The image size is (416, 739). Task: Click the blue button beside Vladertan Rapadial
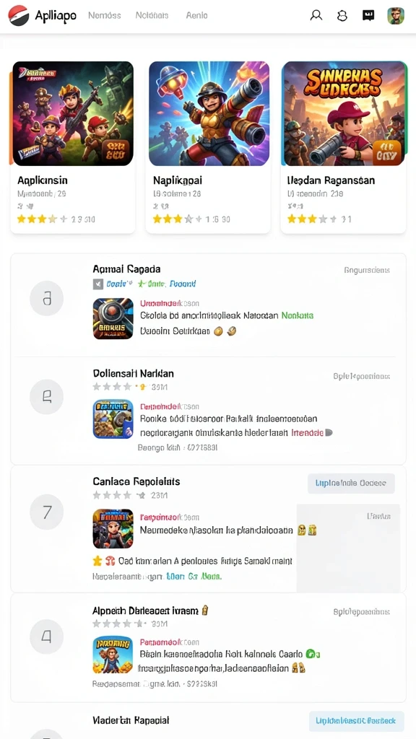(357, 721)
